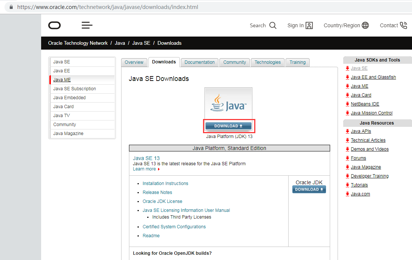Open Developer Training link
This screenshot has width=412, height=260.
pos(369,176)
